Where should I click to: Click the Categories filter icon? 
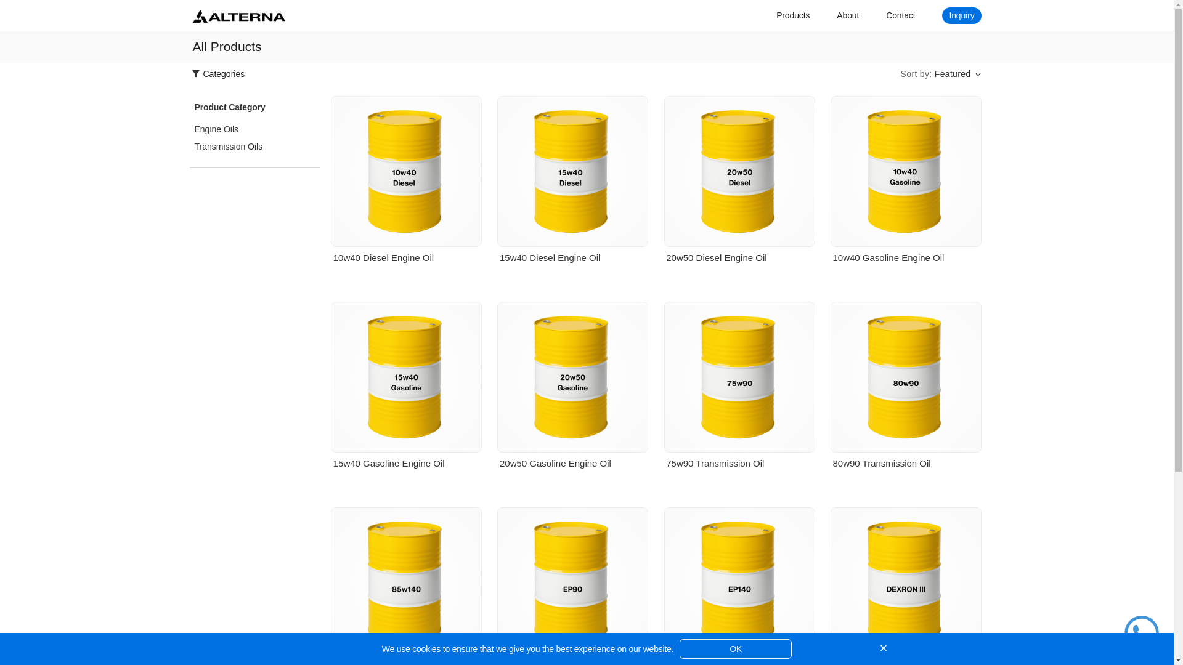coord(196,74)
